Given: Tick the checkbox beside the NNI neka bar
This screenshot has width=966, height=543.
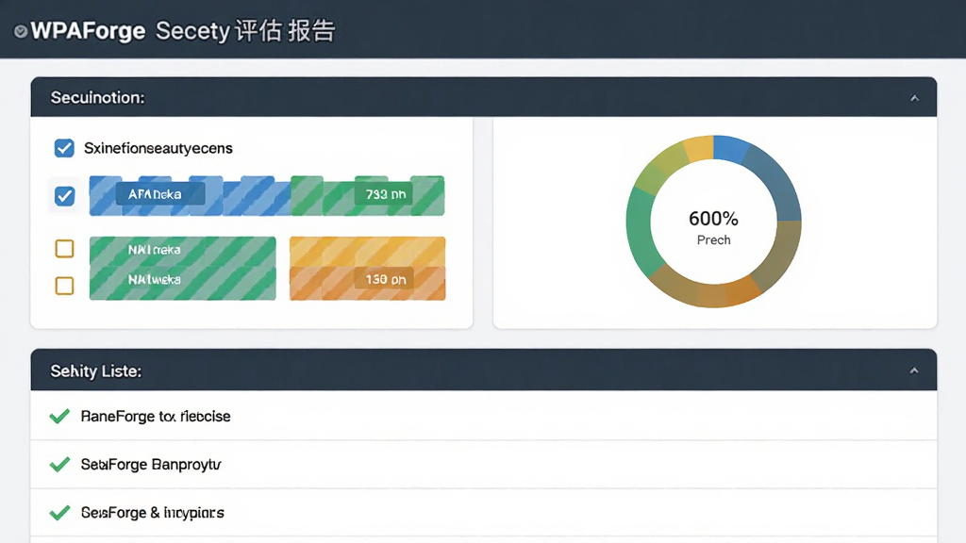Looking at the screenshot, I should click(64, 249).
